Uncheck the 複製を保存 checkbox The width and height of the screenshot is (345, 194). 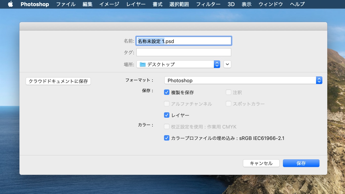coord(167,92)
